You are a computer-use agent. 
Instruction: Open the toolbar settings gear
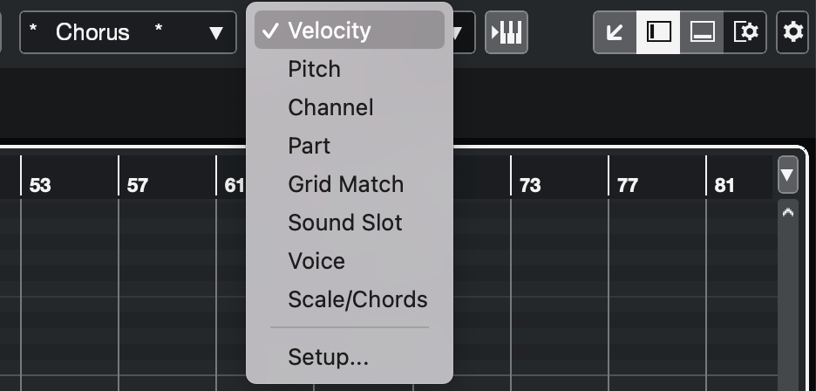pyautogui.click(x=792, y=32)
